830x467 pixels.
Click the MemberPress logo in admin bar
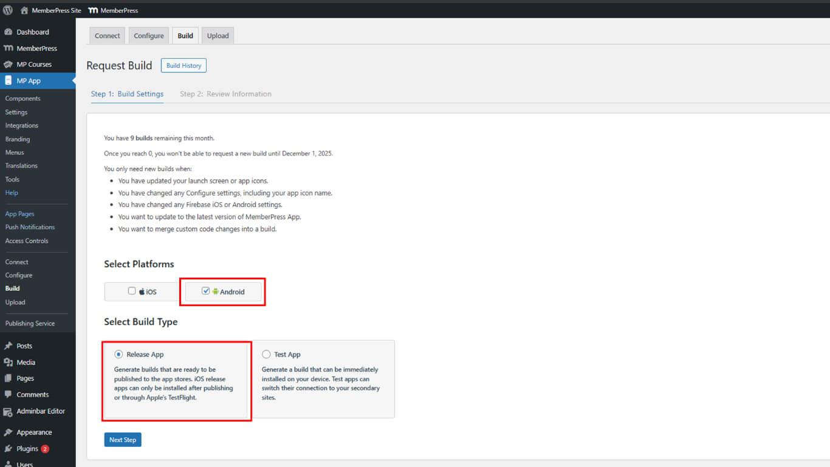point(93,10)
